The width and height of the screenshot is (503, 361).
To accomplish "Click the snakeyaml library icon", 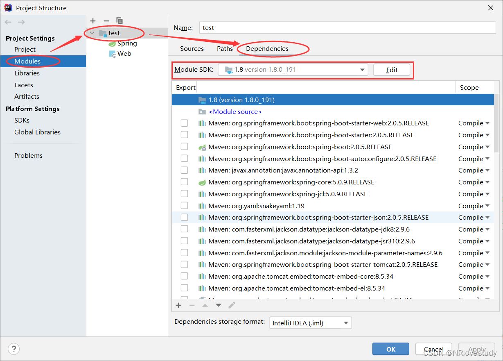I will pyautogui.click(x=202, y=206).
